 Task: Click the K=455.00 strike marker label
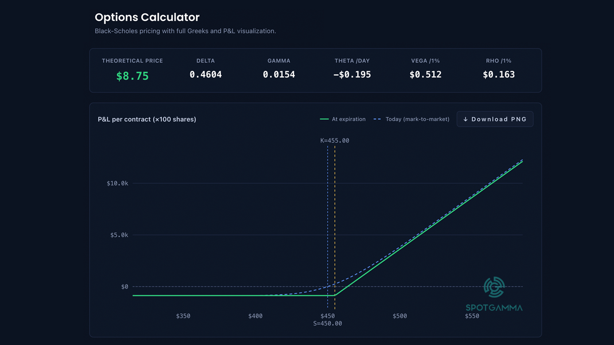click(x=335, y=141)
